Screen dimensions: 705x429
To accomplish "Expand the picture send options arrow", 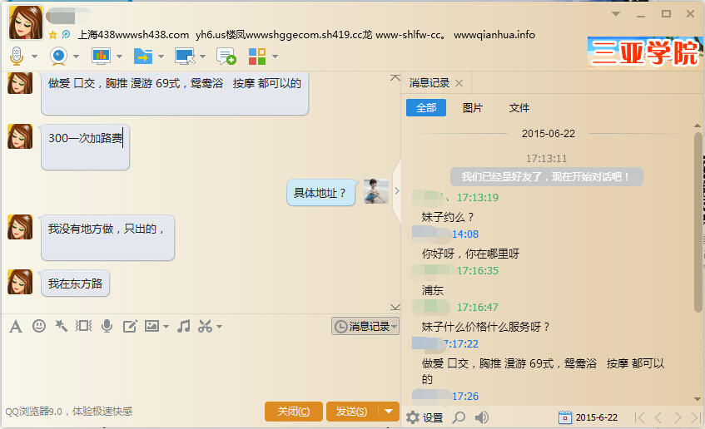I will [166, 327].
